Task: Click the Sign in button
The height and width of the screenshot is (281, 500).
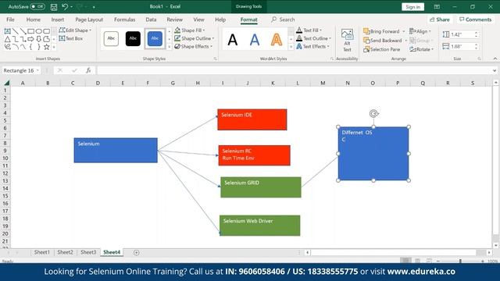Action: pyautogui.click(x=412, y=7)
